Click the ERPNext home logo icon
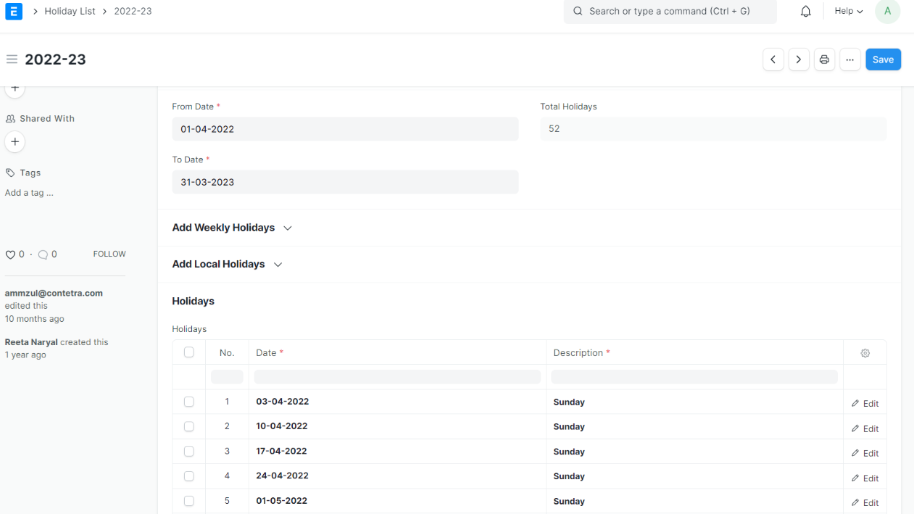The image size is (914, 514). click(13, 12)
